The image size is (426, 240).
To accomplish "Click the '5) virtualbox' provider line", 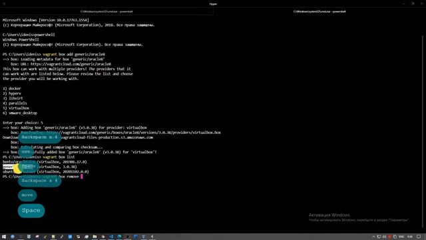I will click(x=16, y=108).
